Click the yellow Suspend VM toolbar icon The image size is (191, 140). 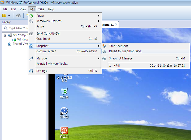[4, 16]
